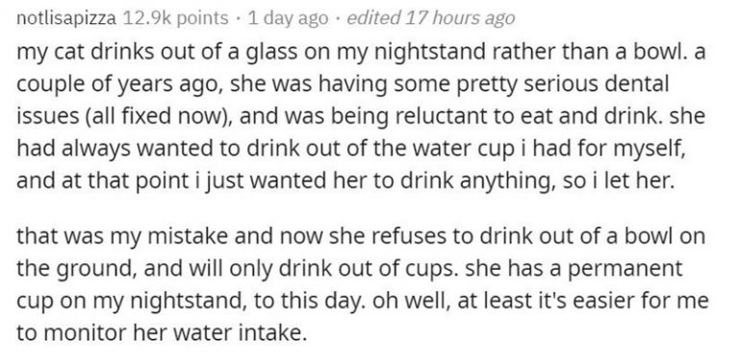
Task: Open the '1 day ago' comment permalink
Action: pos(288,18)
